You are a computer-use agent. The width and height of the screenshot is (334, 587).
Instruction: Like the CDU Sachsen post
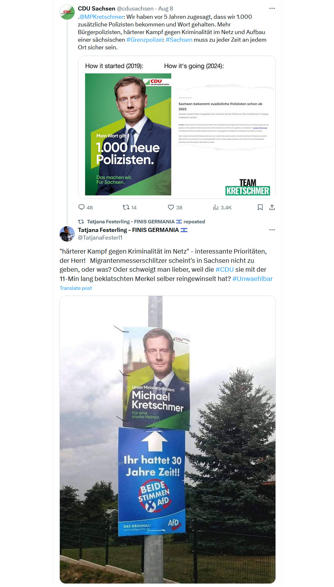[x=171, y=207]
